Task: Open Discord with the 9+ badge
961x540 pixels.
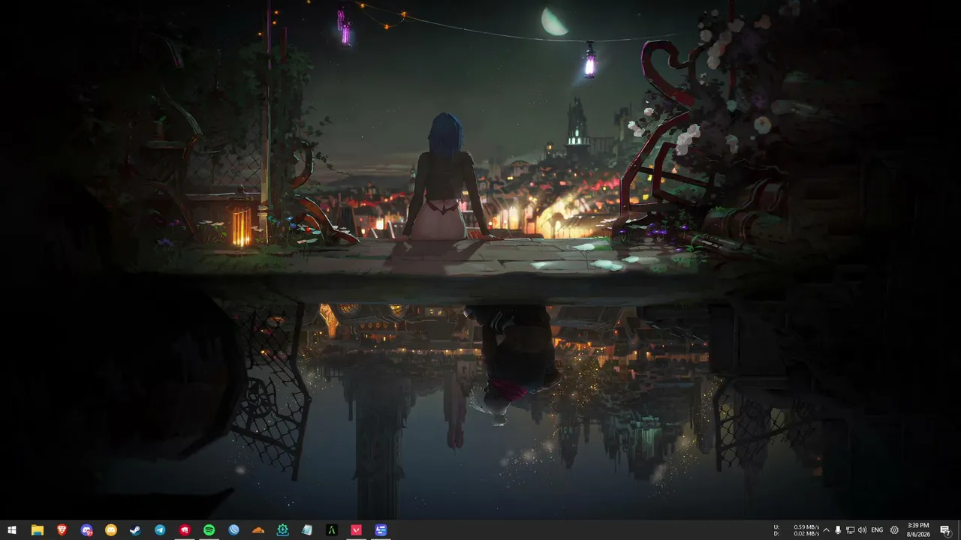Action: point(86,530)
